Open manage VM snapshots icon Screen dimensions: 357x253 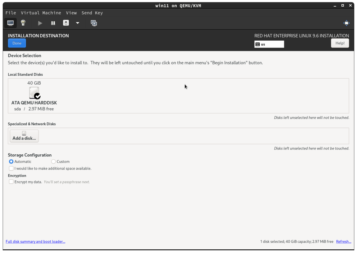[x=94, y=23]
